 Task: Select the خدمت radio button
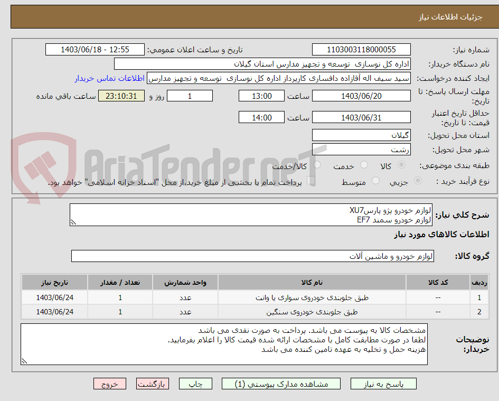364,165
